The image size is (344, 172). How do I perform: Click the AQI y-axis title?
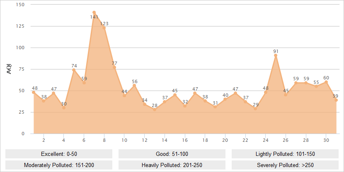(x=9, y=69)
